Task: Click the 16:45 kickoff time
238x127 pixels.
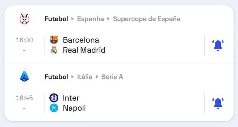Action: (24, 98)
